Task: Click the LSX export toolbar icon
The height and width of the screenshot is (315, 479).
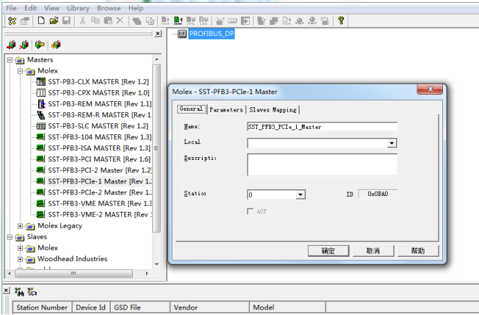Action: pyautogui.click(x=204, y=21)
